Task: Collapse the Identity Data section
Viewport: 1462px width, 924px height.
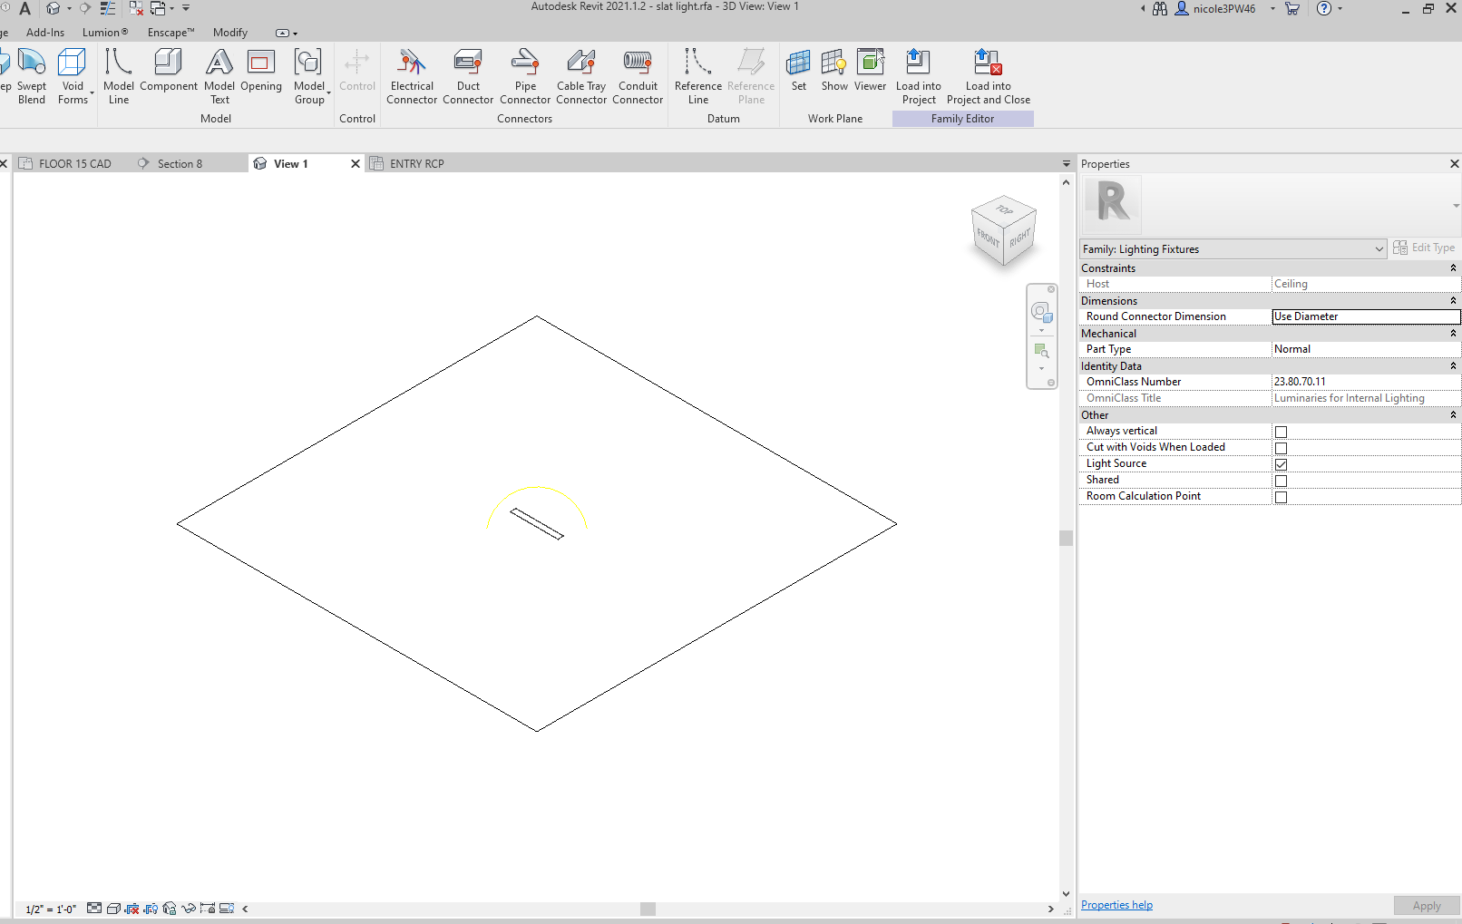Action: pyautogui.click(x=1453, y=365)
